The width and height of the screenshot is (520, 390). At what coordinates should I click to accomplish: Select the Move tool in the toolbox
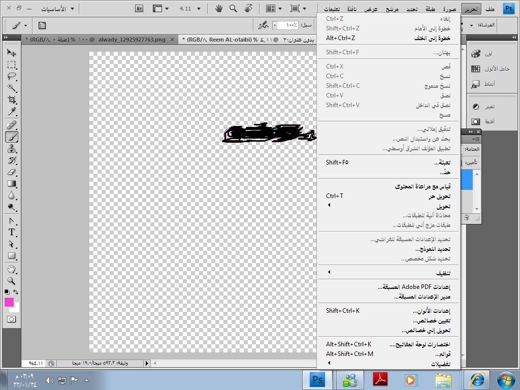[11, 53]
